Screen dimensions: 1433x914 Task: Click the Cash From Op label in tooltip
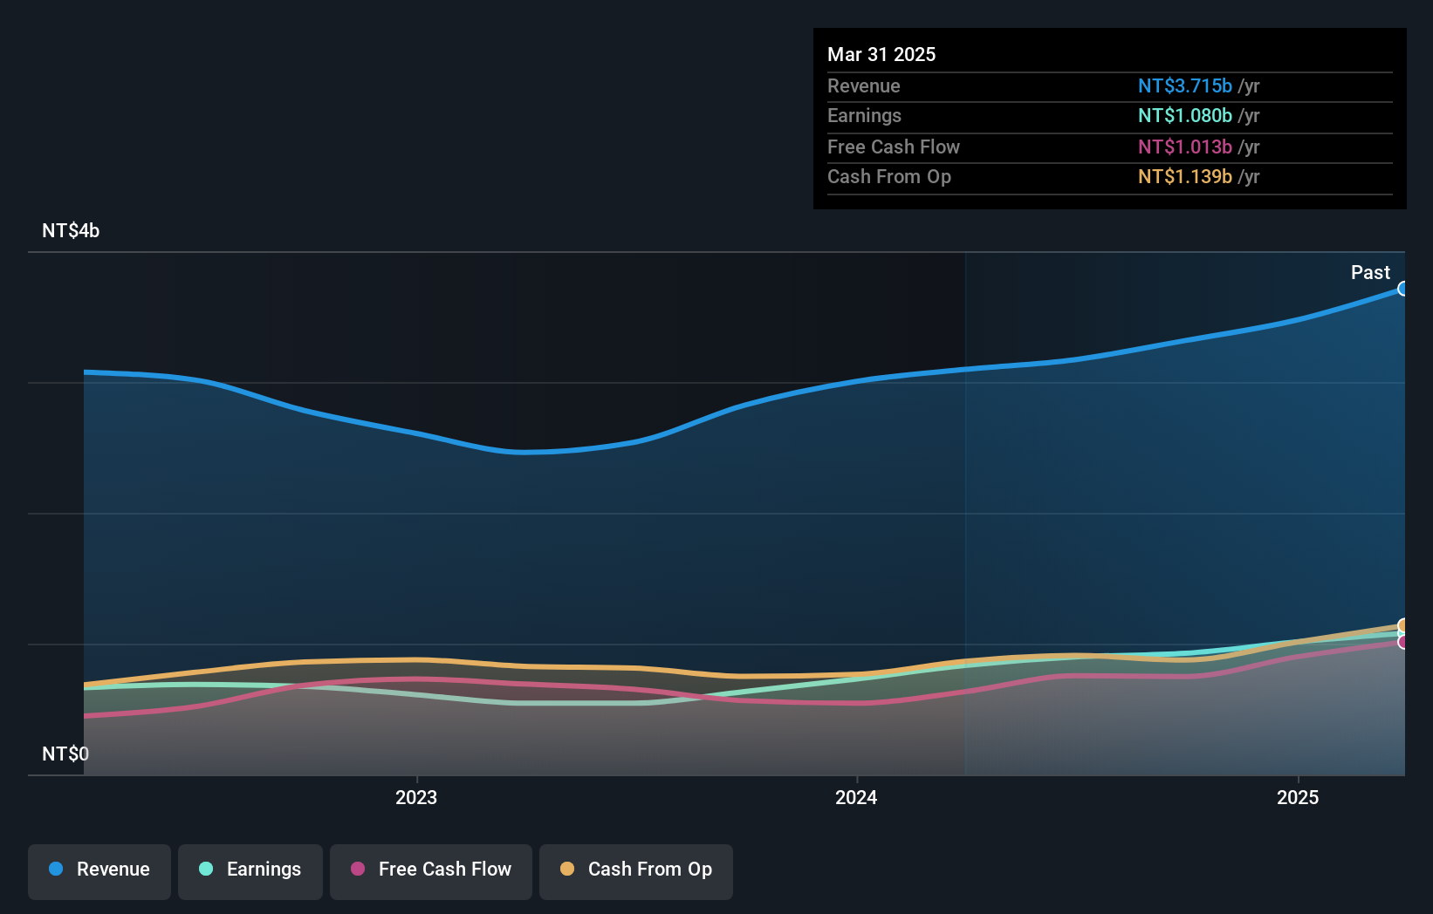pyautogui.click(x=889, y=176)
